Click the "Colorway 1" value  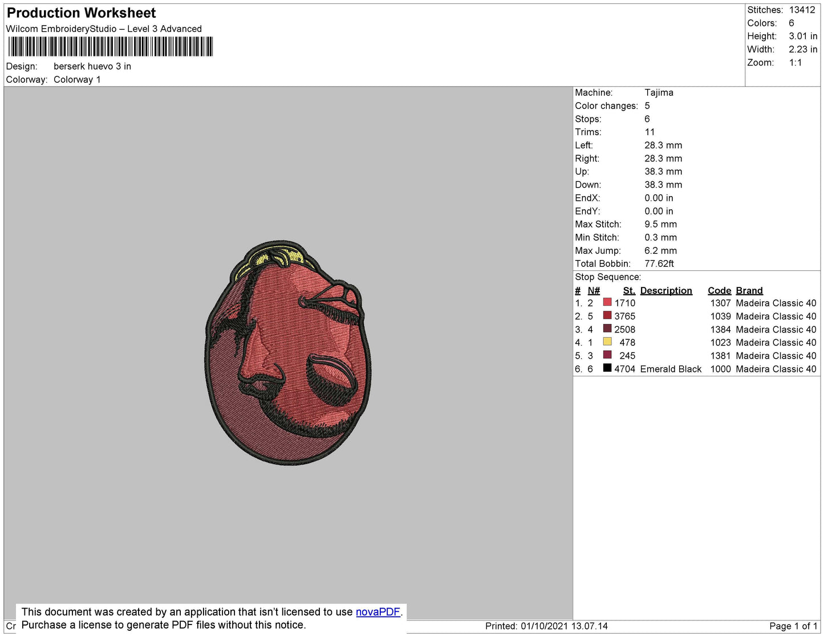point(77,79)
